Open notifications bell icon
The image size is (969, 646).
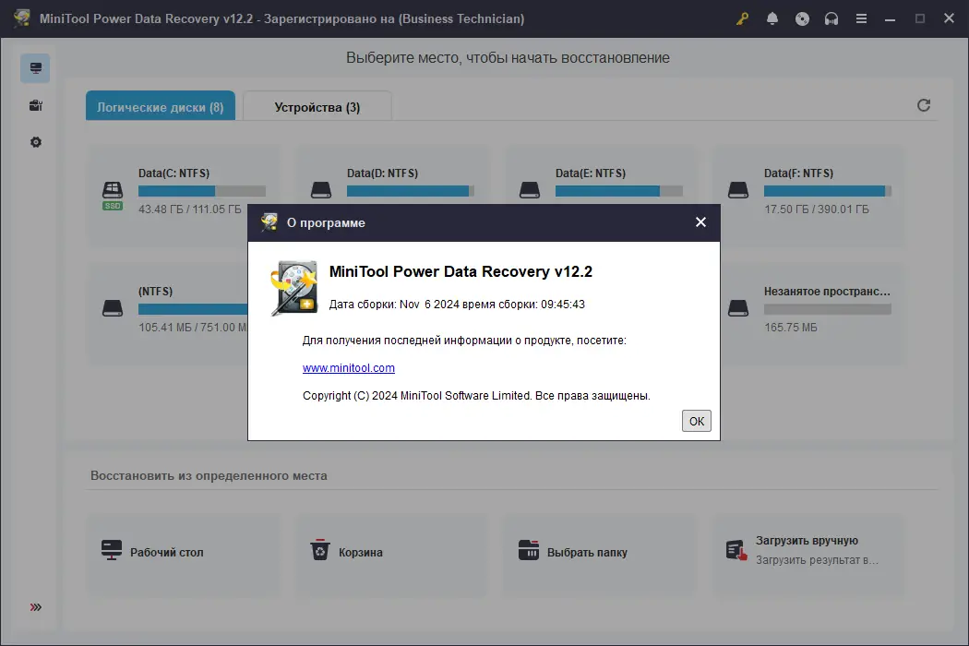click(772, 18)
